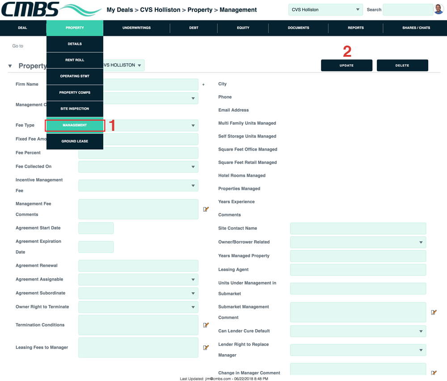Open editor icon for Termination Conditions
This screenshot has height=381, width=447.
click(x=206, y=325)
